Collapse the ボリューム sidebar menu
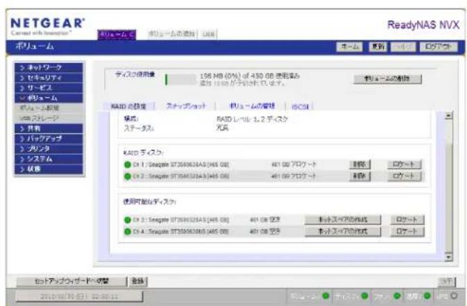Screen dimensions: 467x306 (x=49, y=98)
